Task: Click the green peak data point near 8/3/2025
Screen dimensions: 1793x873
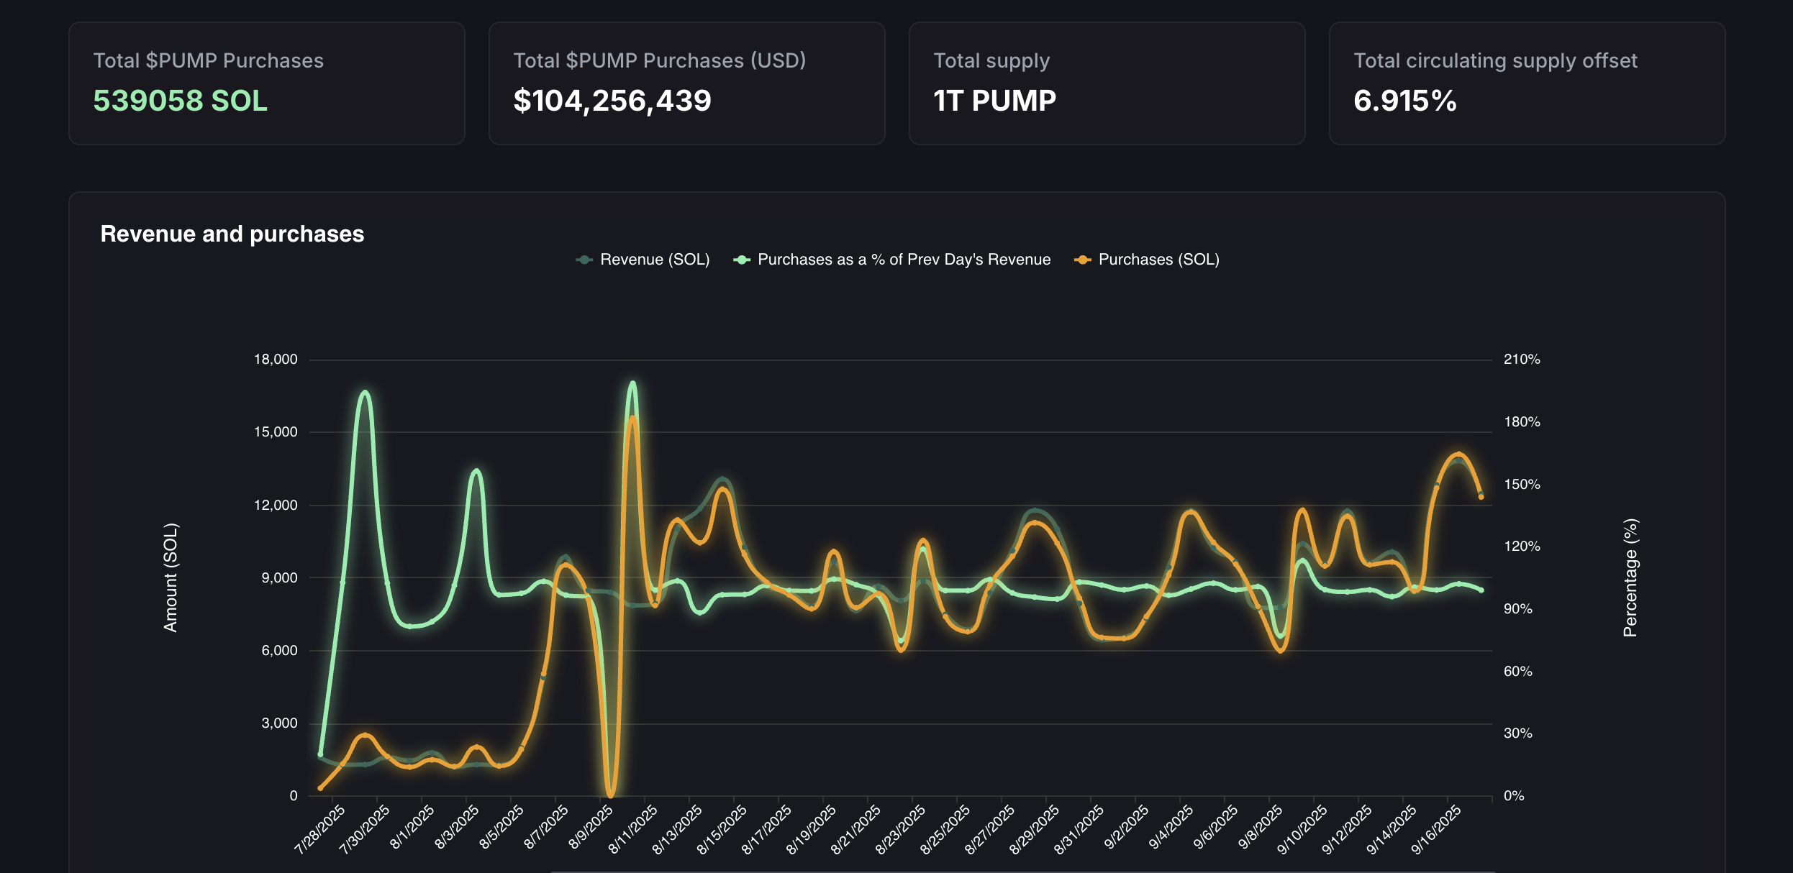Action: point(475,471)
